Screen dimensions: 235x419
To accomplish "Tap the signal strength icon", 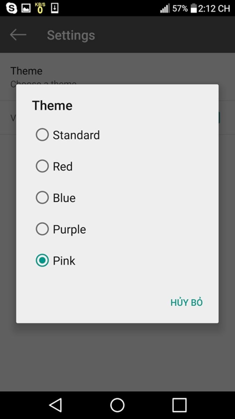I will 165,8.
